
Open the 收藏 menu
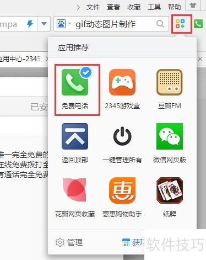pos(134,7)
